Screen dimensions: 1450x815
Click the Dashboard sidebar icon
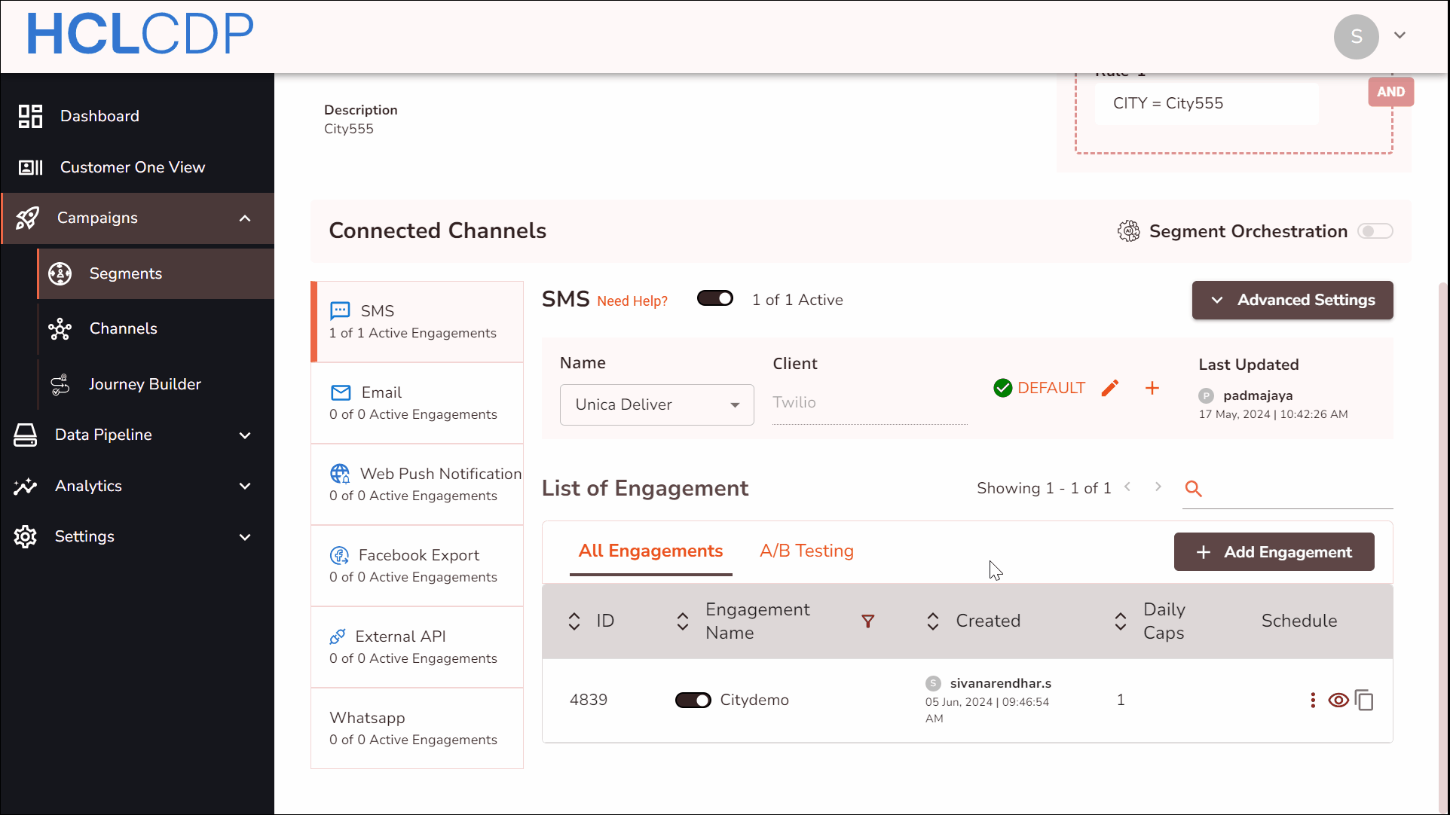(30, 116)
